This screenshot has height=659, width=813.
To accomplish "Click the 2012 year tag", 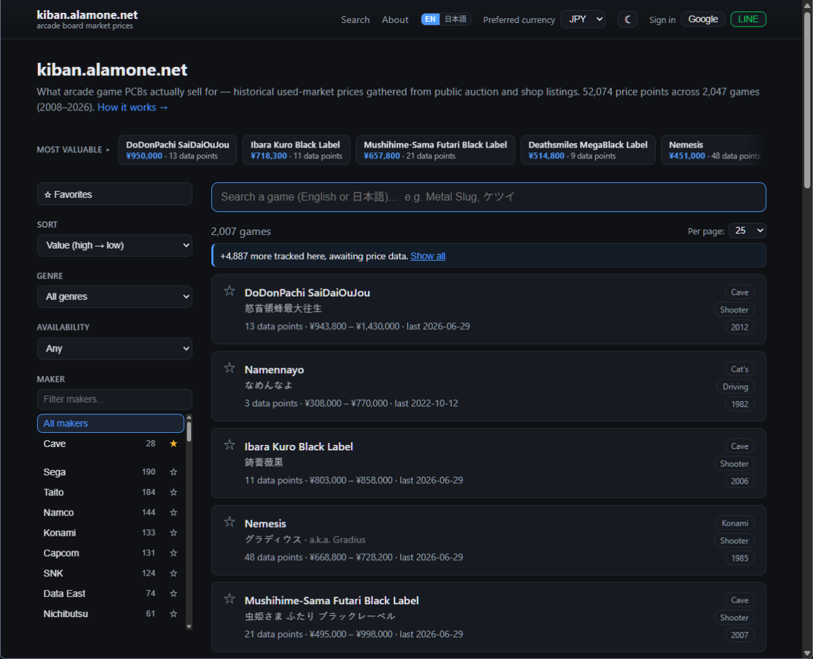I will (x=740, y=327).
